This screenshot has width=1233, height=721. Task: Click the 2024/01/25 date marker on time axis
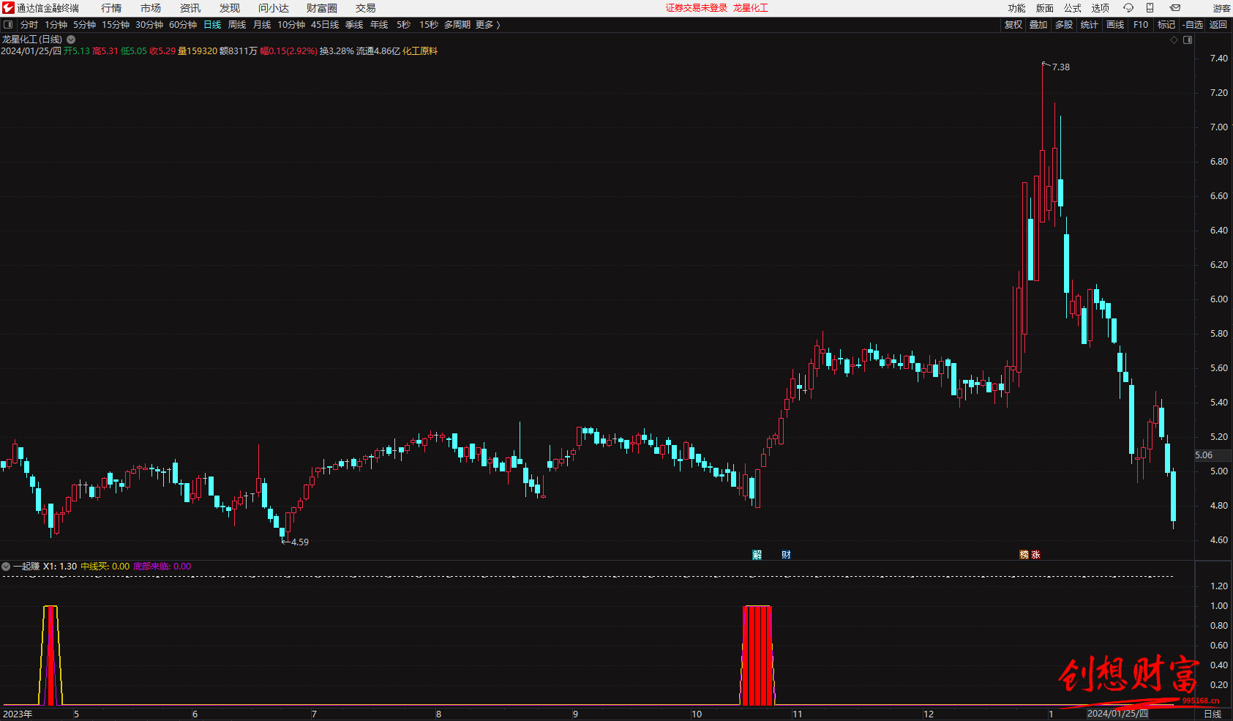pos(1117,714)
